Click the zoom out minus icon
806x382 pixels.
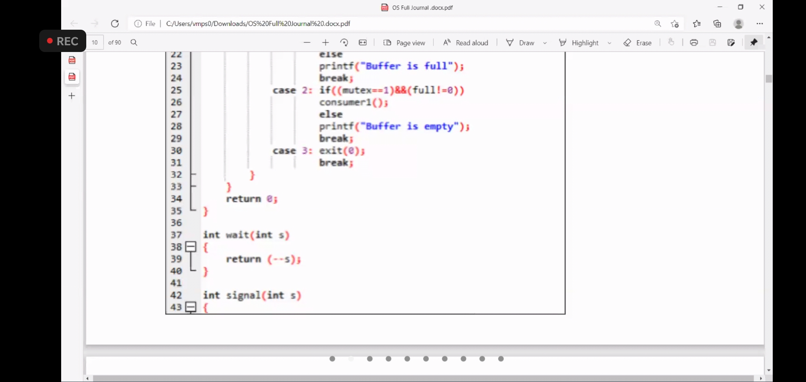(x=307, y=42)
